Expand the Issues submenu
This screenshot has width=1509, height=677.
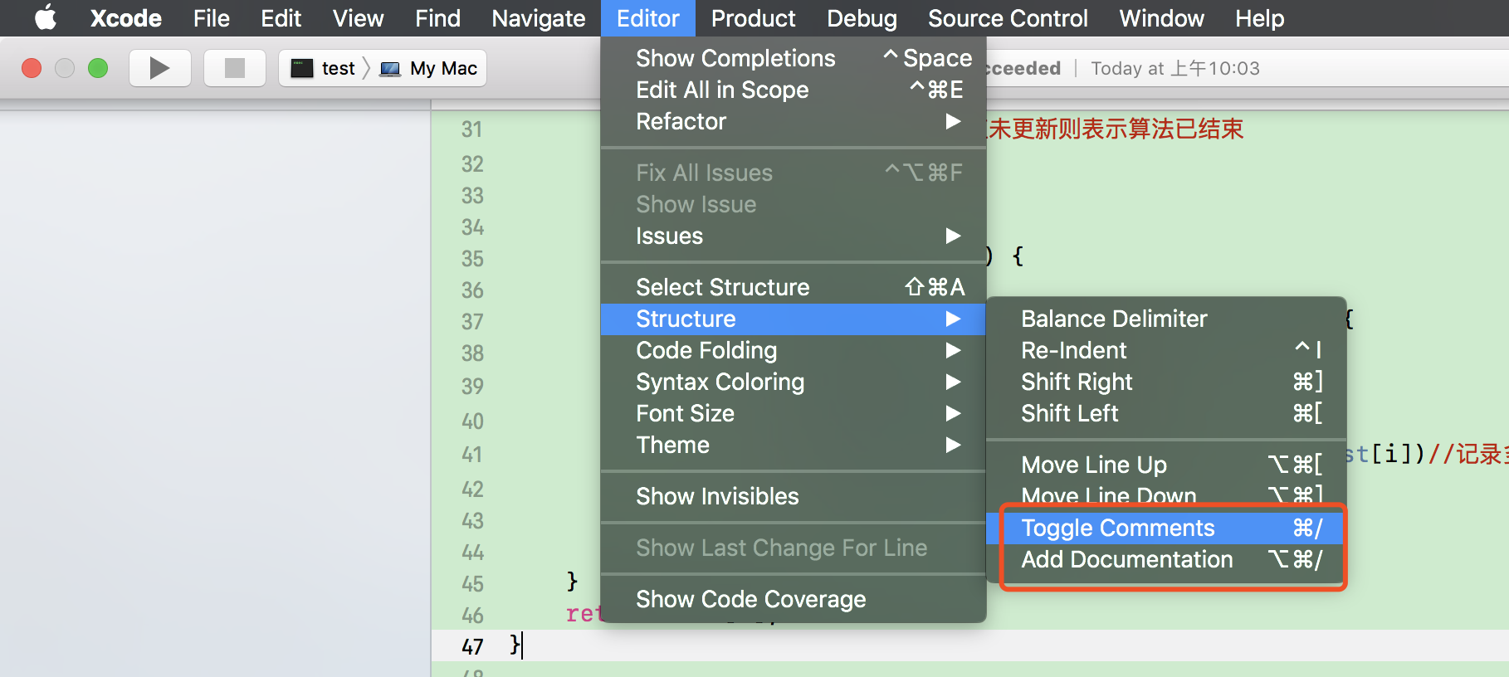point(794,236)
